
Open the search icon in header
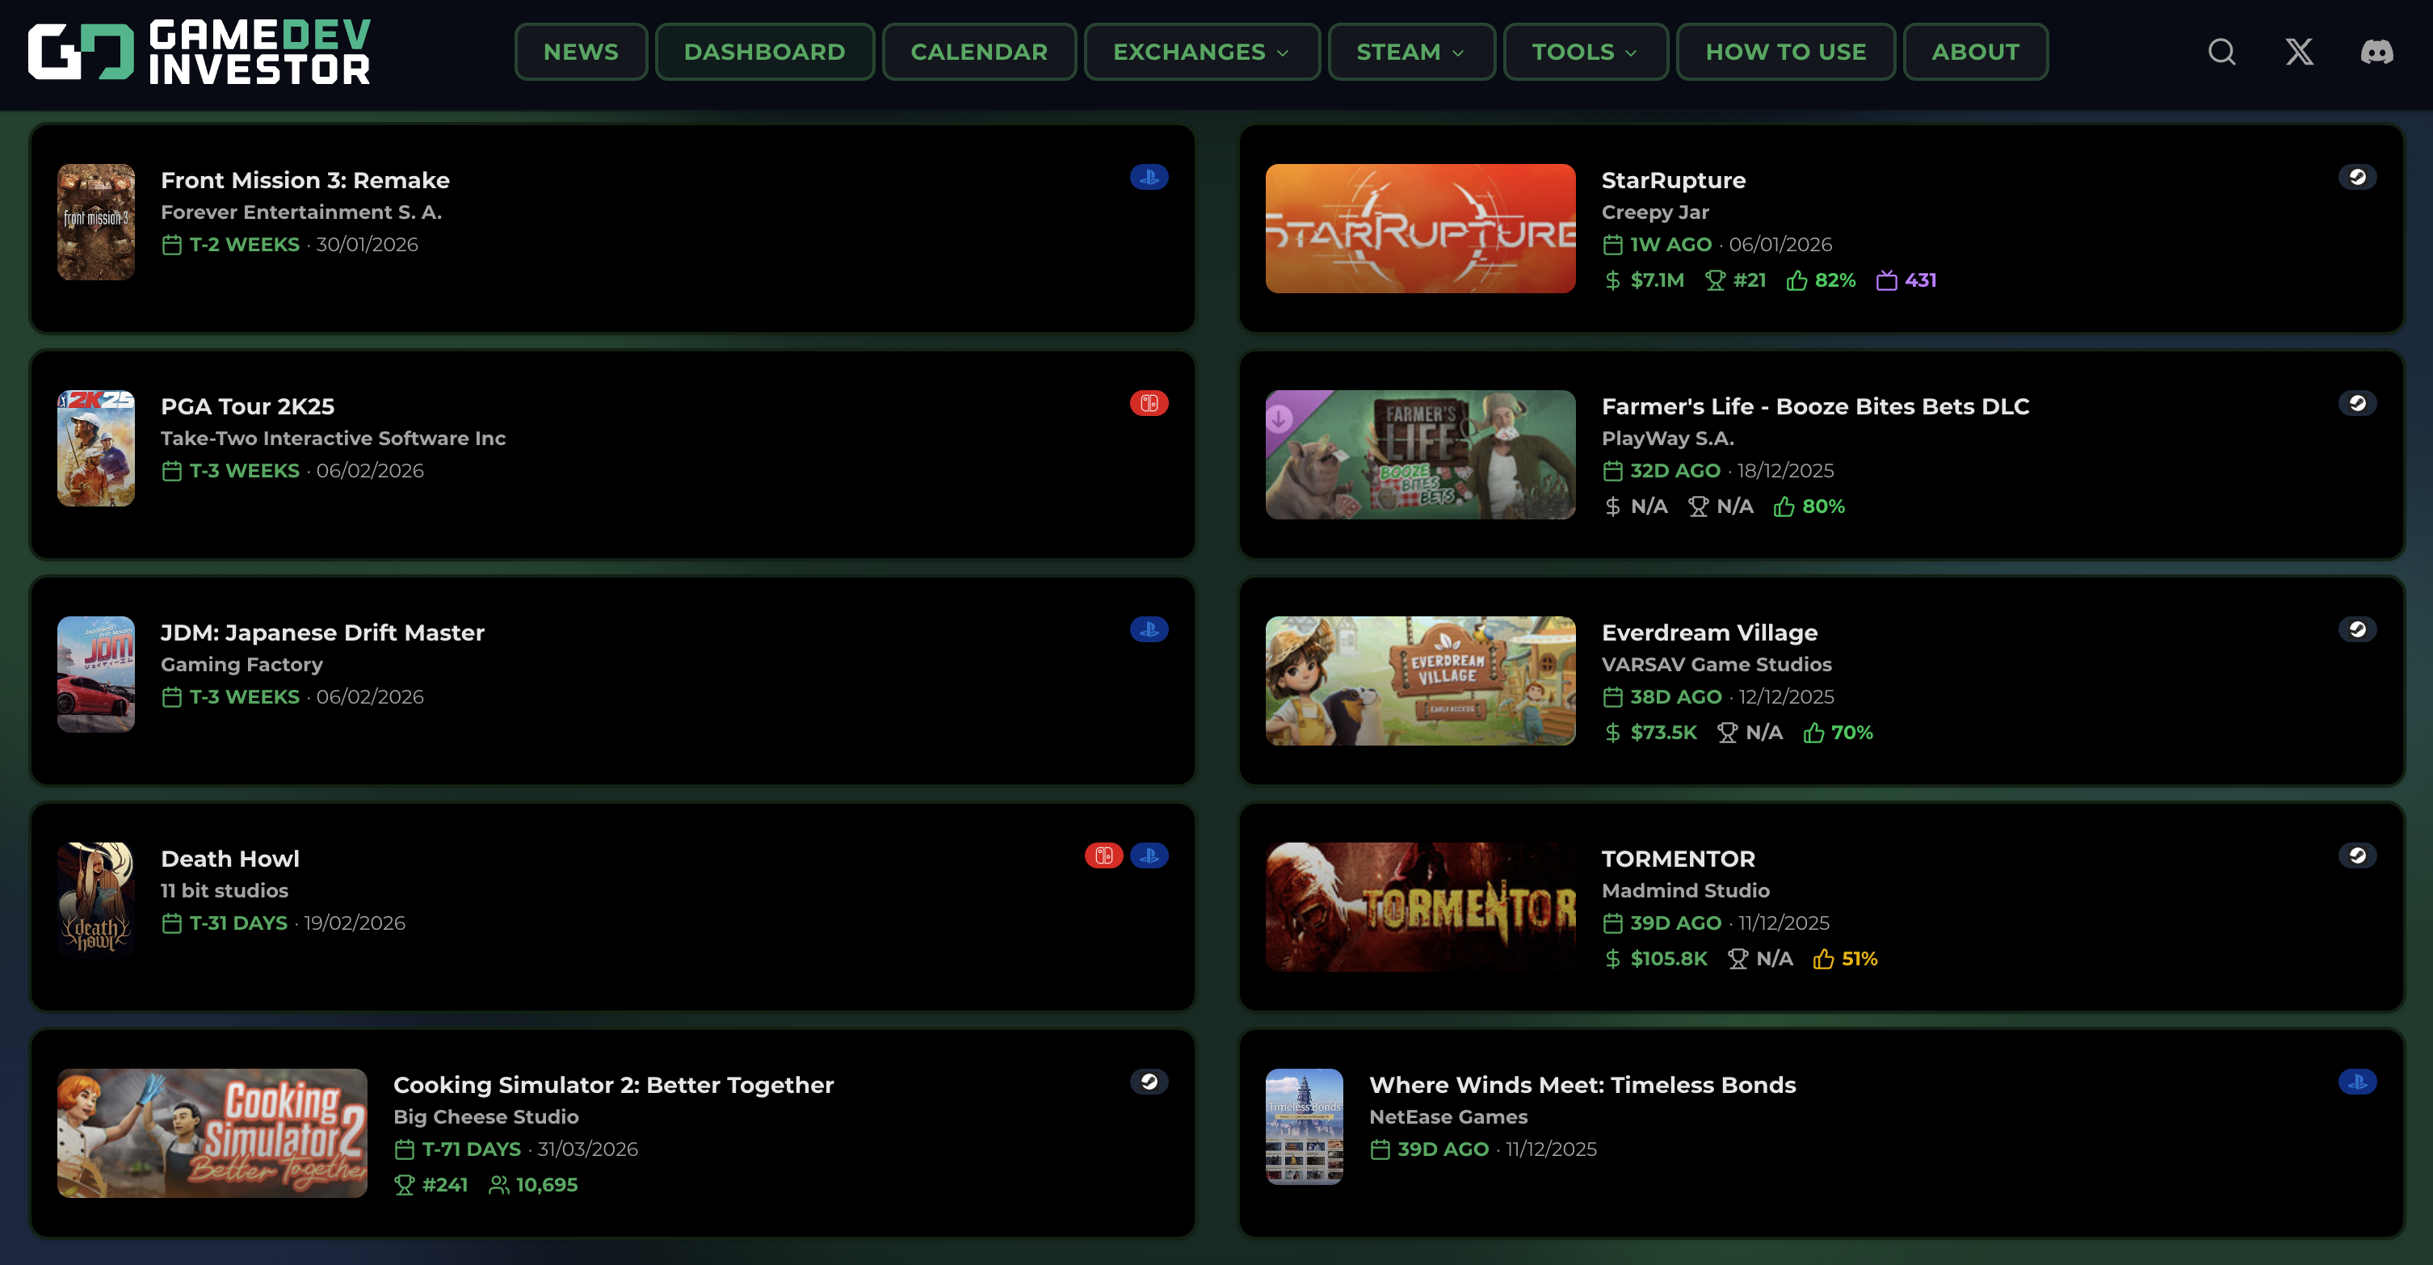(2221, 52)
